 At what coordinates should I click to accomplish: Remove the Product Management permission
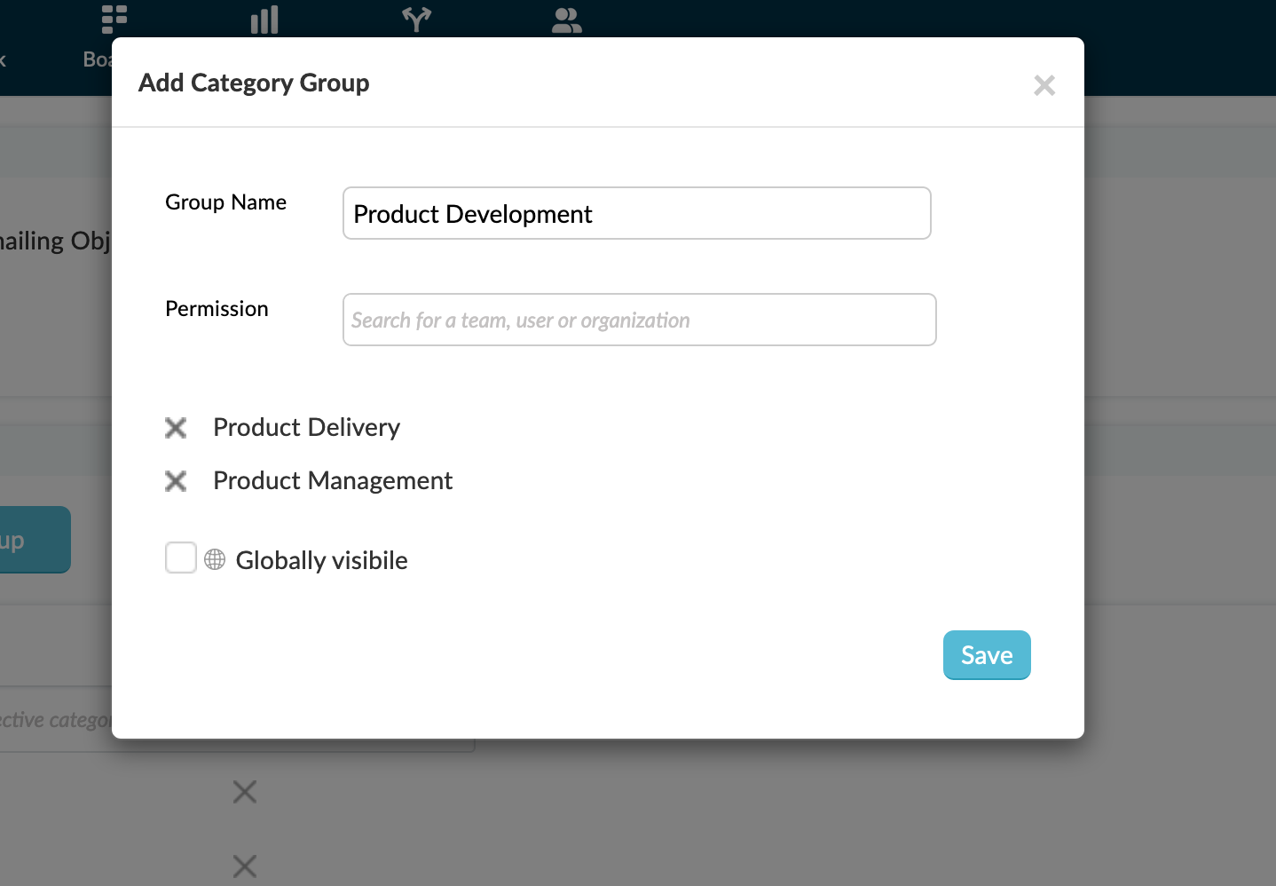coord(176,481)
